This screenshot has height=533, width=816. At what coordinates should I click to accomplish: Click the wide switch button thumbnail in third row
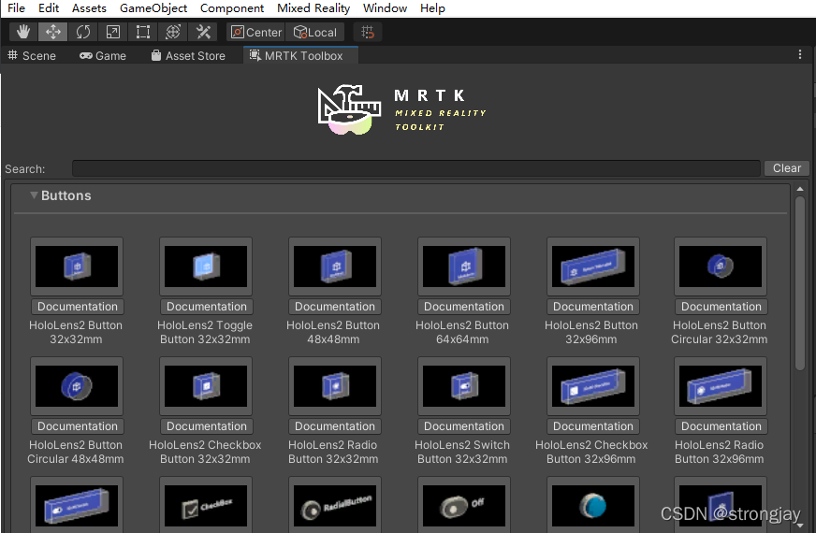pos(77,505)
